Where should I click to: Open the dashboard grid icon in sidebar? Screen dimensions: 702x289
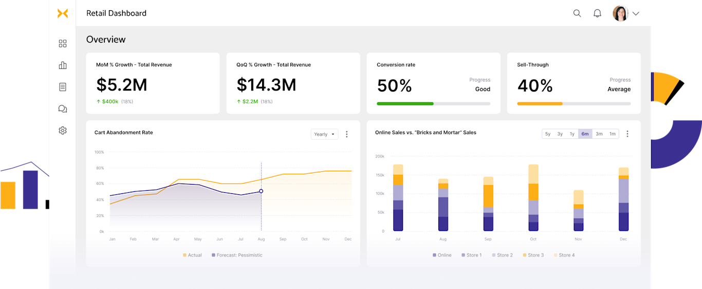tap(63, 44)
